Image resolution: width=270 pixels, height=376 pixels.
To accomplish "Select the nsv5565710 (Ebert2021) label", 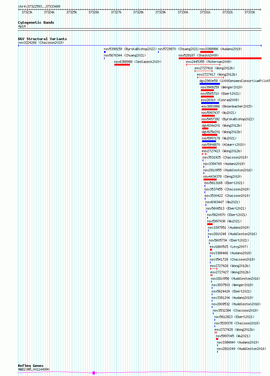I will [221, 94].
